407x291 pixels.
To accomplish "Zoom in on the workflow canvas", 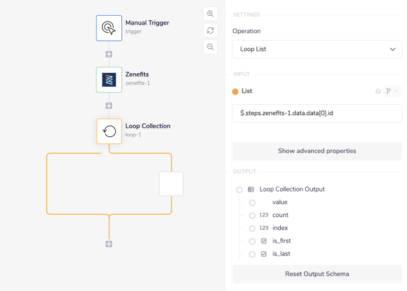I will 210,14.
